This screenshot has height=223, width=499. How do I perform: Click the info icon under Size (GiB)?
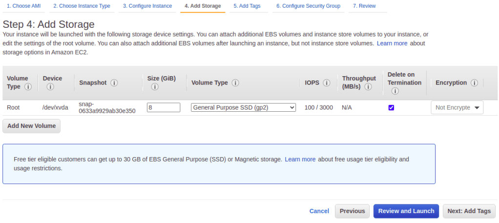point(155,87)
